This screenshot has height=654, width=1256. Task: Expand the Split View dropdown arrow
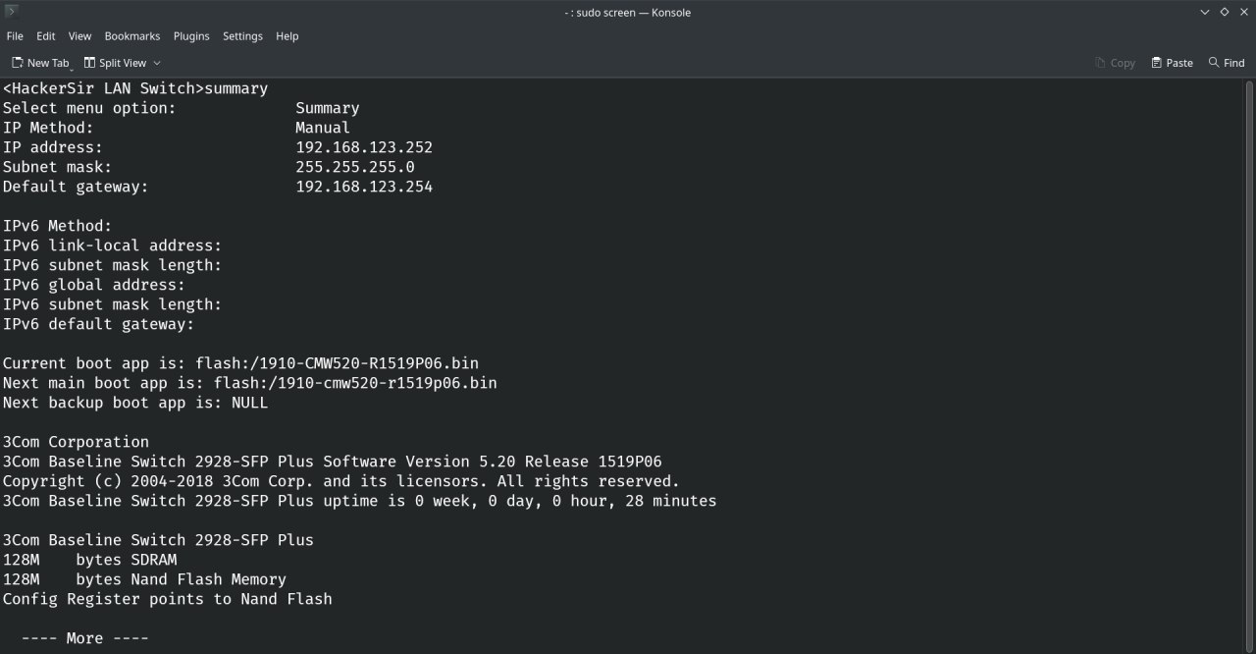tap(157, 63)
